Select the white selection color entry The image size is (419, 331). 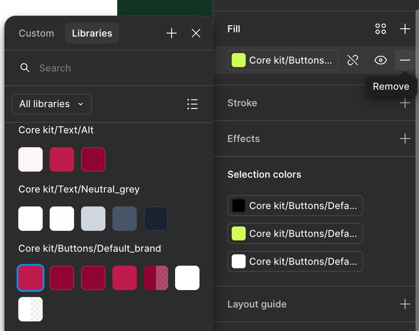295,261
